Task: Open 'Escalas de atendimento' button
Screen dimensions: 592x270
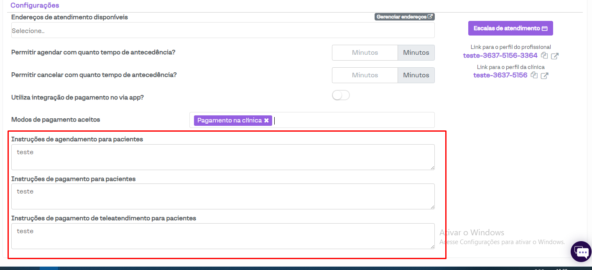Action: pyautogui.click(x=510, y=28)
